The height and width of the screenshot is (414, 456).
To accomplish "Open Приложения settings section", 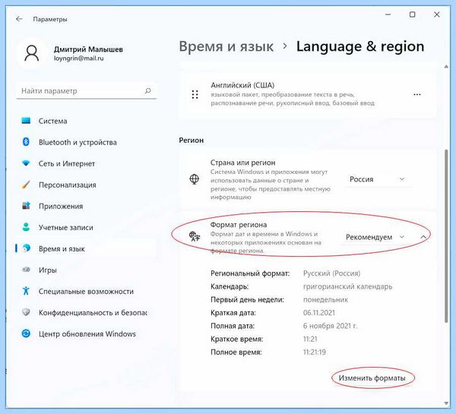I will pyautogui.click(x=86, y=206).
